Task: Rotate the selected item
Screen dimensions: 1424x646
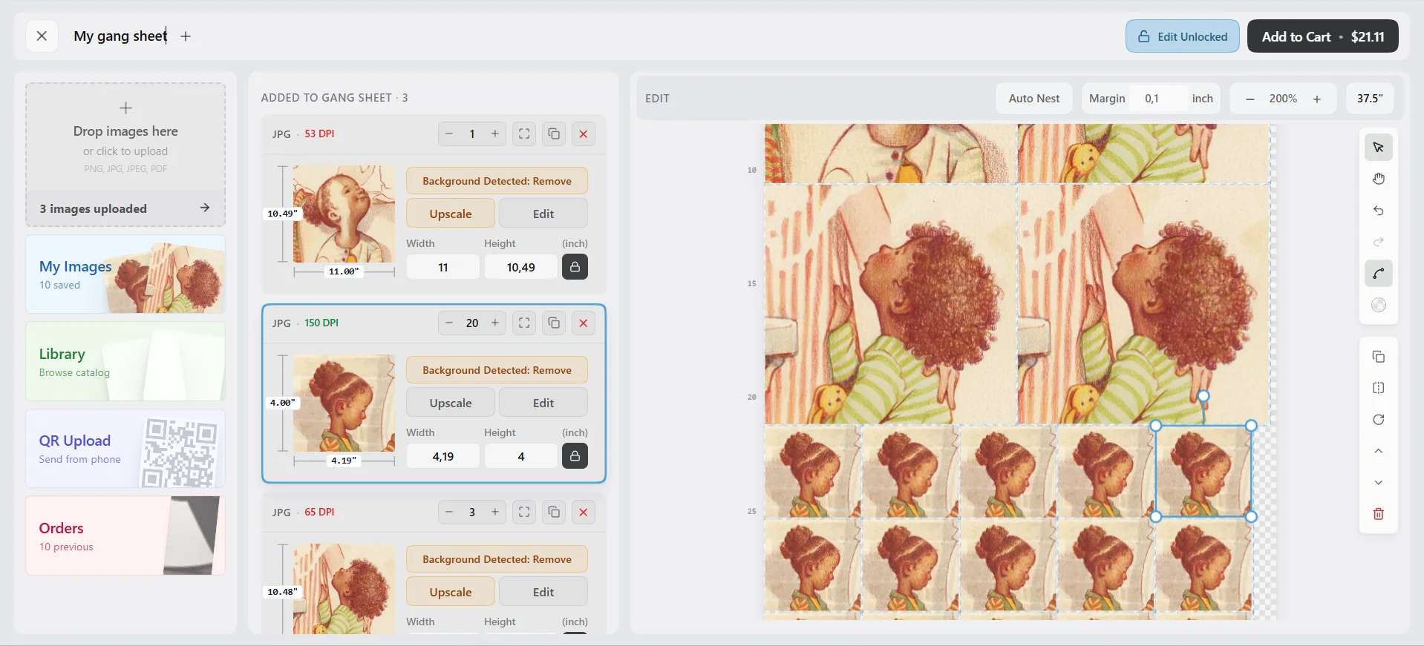Action: (x=1379, y=420)
